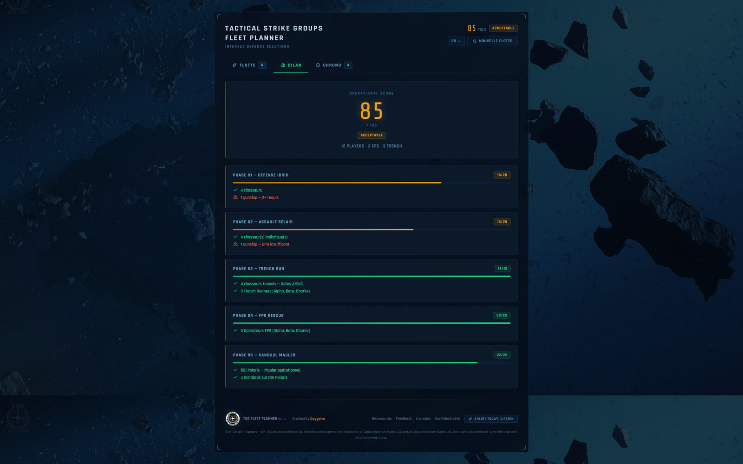The image size is (743, 464).
Task: Click the 22/25 score badge of Phase 05
Action: (502, 355)
